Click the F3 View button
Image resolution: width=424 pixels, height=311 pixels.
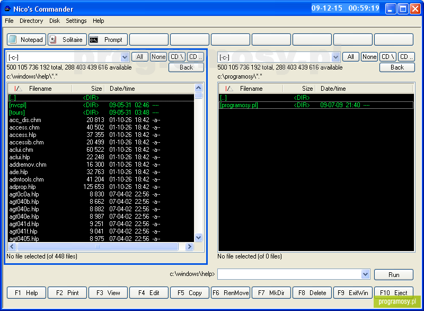108,293
